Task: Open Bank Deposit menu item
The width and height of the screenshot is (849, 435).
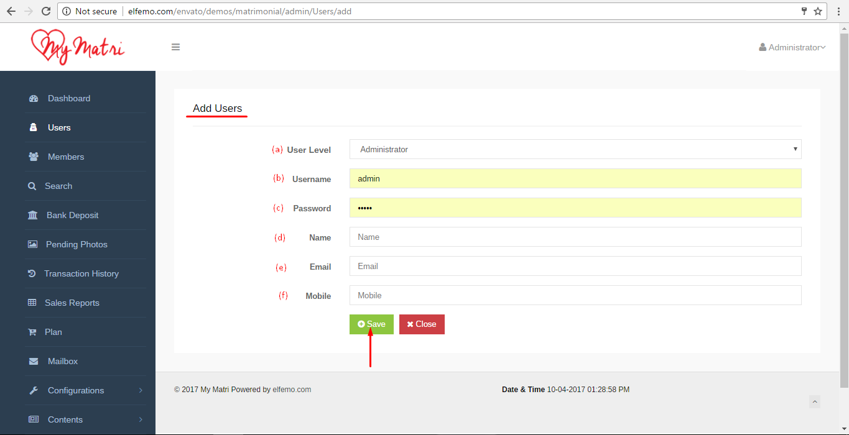Action: point(73,215)
